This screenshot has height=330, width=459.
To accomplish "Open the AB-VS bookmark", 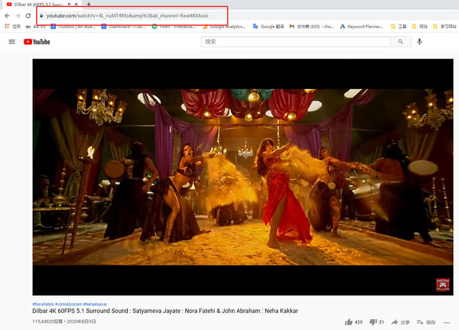I will 36,26.
